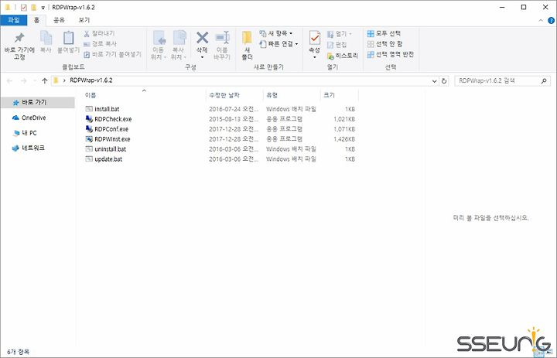This screenshot has width=557, height=358.
Task: Select 바로 가기 붙여넣기 paste shortcut
Action: coord(112,54)
